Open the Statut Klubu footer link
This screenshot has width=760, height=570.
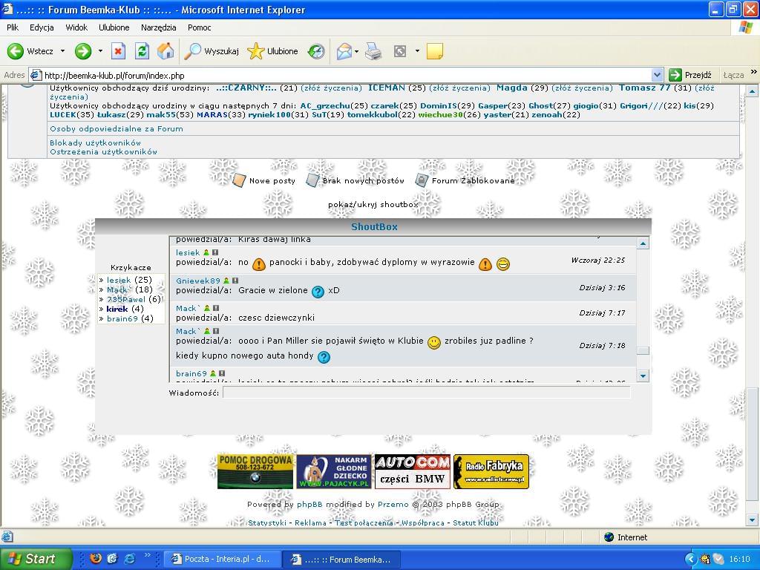(x=476, y=523)
